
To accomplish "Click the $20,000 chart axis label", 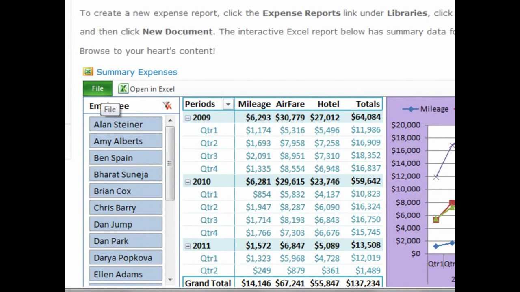I will click(406, 125).
